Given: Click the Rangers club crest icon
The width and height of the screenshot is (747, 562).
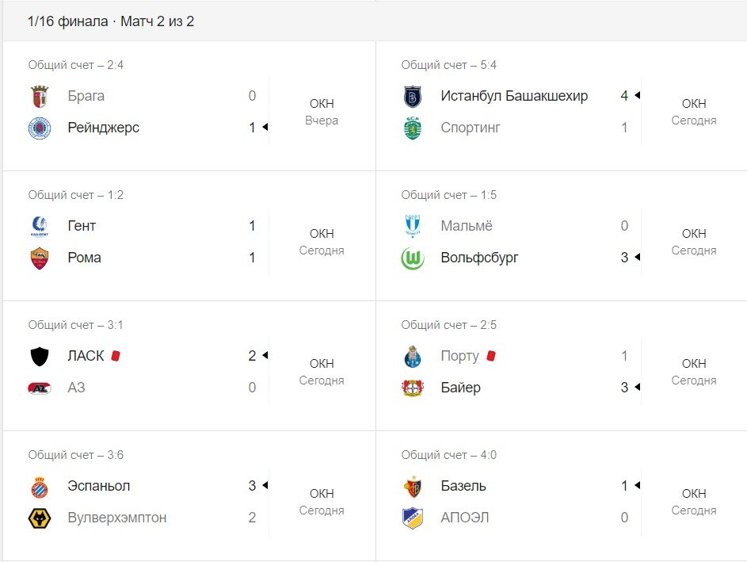Looking at the screenshot, I should pos(40,128).
